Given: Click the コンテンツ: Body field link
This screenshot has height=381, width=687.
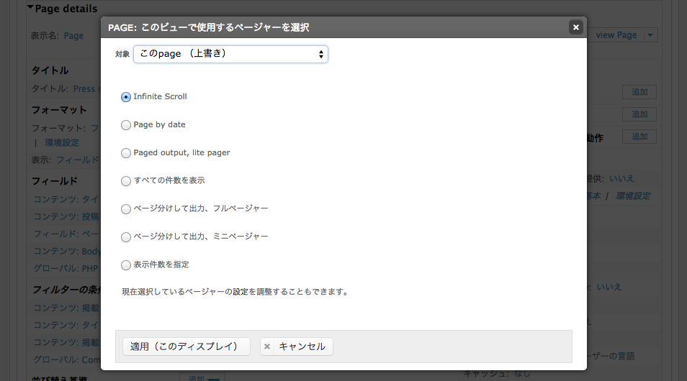Looking at the screenshot, I should pos(68,251).
